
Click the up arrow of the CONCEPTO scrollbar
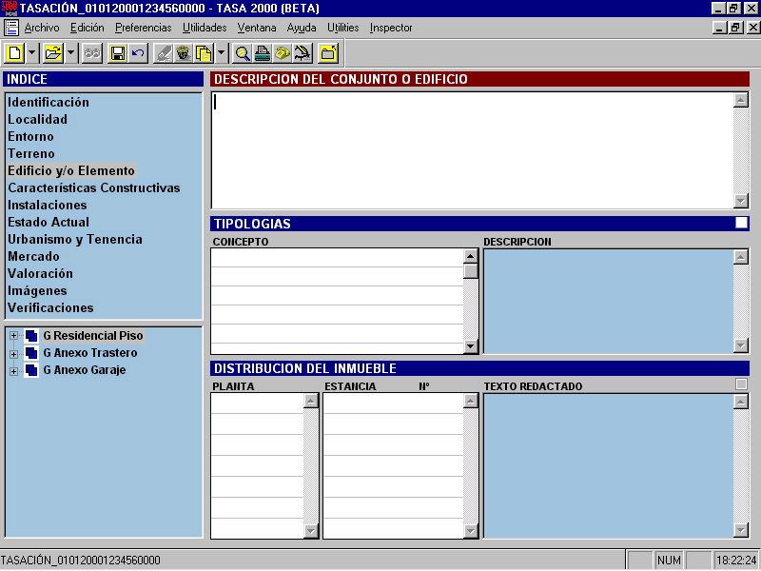(471, 256)
